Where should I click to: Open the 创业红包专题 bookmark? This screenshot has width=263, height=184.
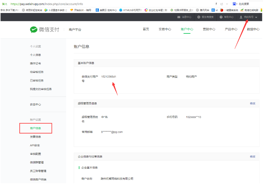click(156, 10)
